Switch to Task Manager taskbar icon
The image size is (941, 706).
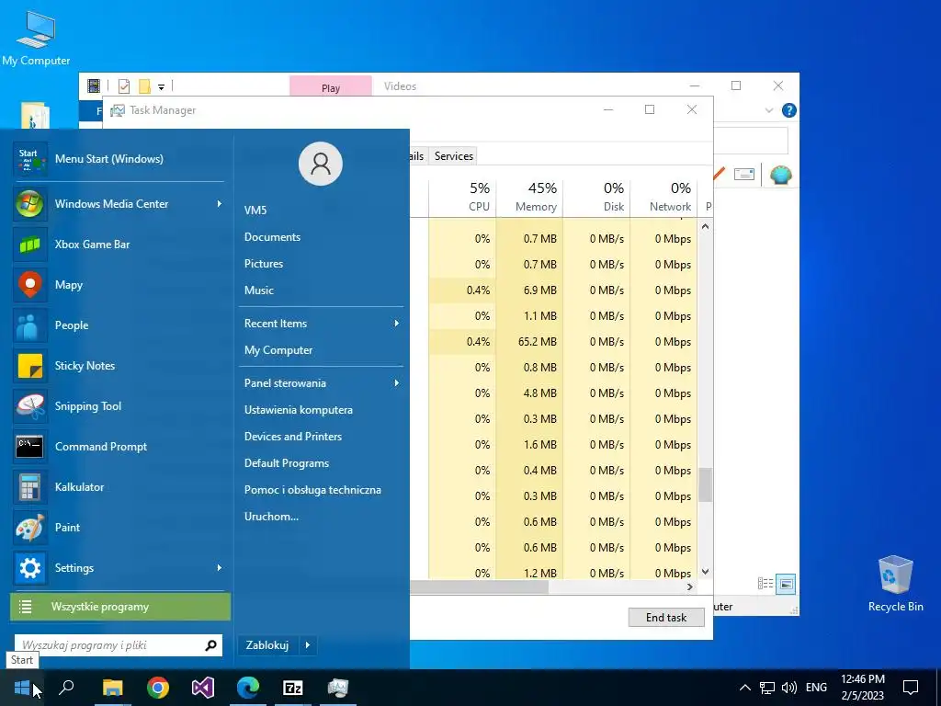338,688
